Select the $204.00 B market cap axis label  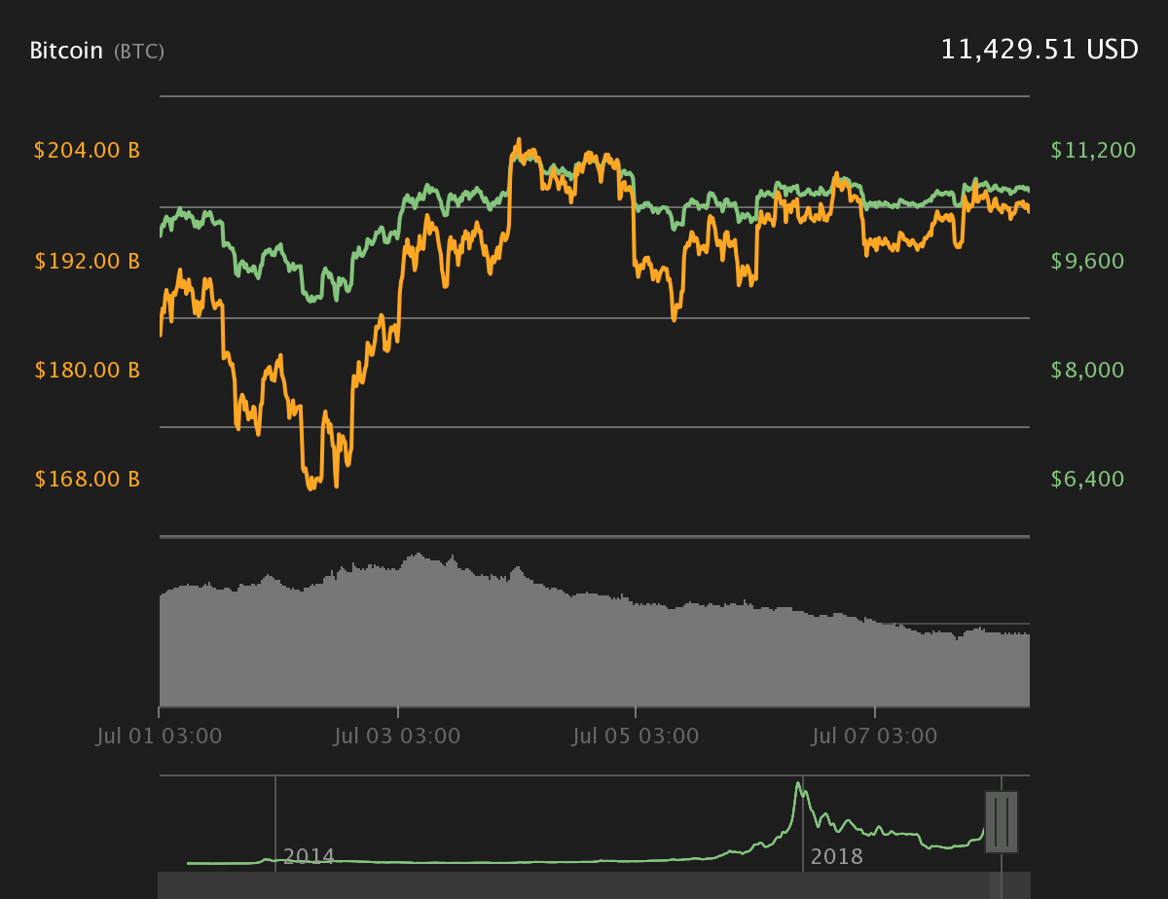(87, 151)
